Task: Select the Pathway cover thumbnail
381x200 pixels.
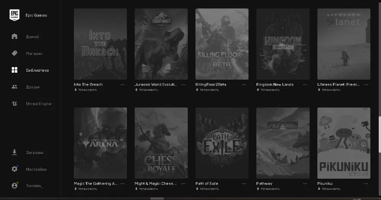Action: tap(283, 143)
